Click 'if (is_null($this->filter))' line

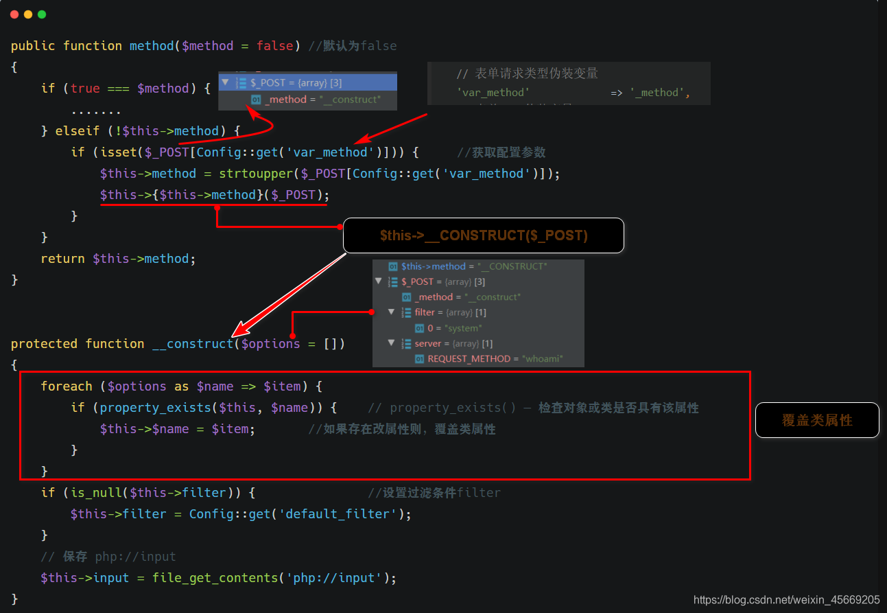(x=148, y=493)
